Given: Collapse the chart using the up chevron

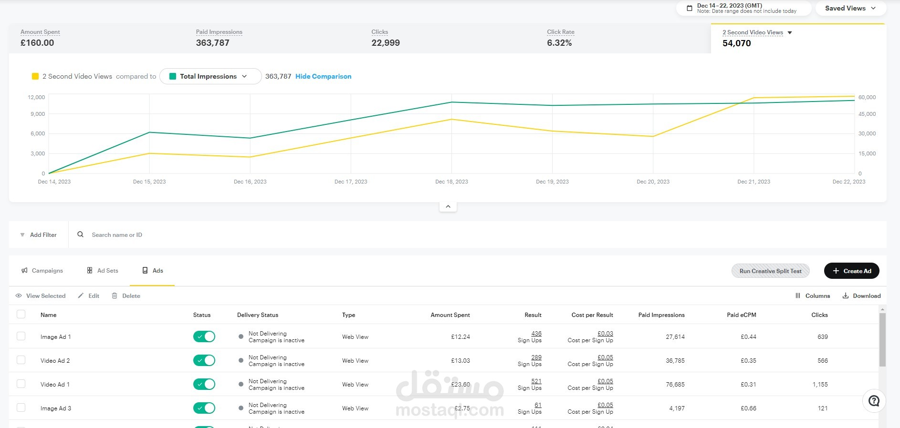Looking at the screenshot, I should point(448,206).
